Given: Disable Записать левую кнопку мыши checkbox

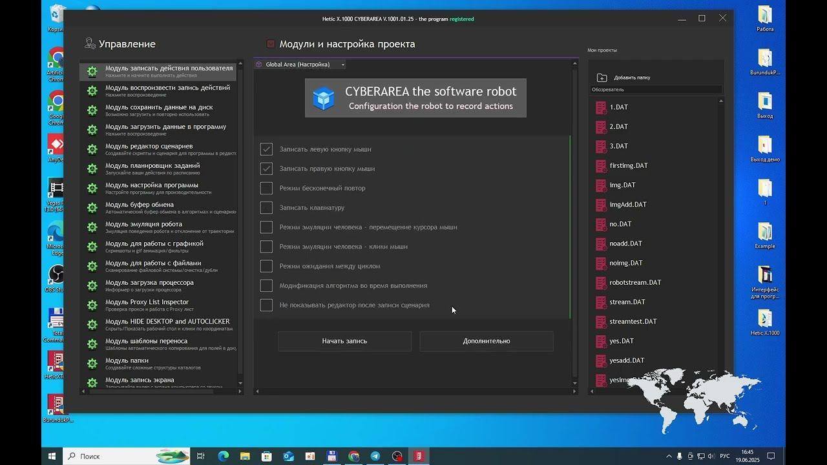Looking at the screenshot, I should click(x=266, y=149).
